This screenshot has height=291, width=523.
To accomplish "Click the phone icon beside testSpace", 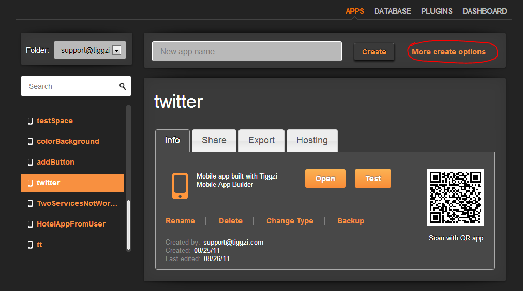I will tap(30, 121).
